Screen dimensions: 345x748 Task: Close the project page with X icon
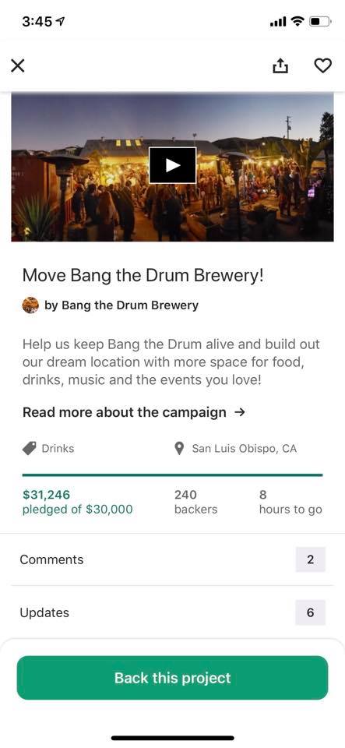pyautogui.click(x=18, y=65)
